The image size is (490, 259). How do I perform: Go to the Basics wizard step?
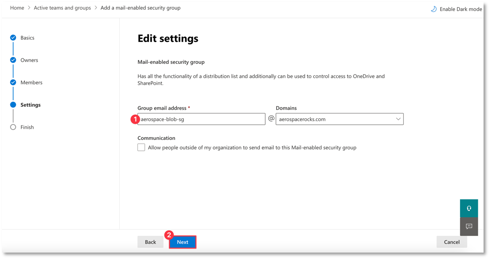pos(27,38)
